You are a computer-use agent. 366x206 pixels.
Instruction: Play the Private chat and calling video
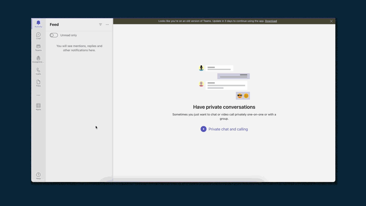(204, 129)
